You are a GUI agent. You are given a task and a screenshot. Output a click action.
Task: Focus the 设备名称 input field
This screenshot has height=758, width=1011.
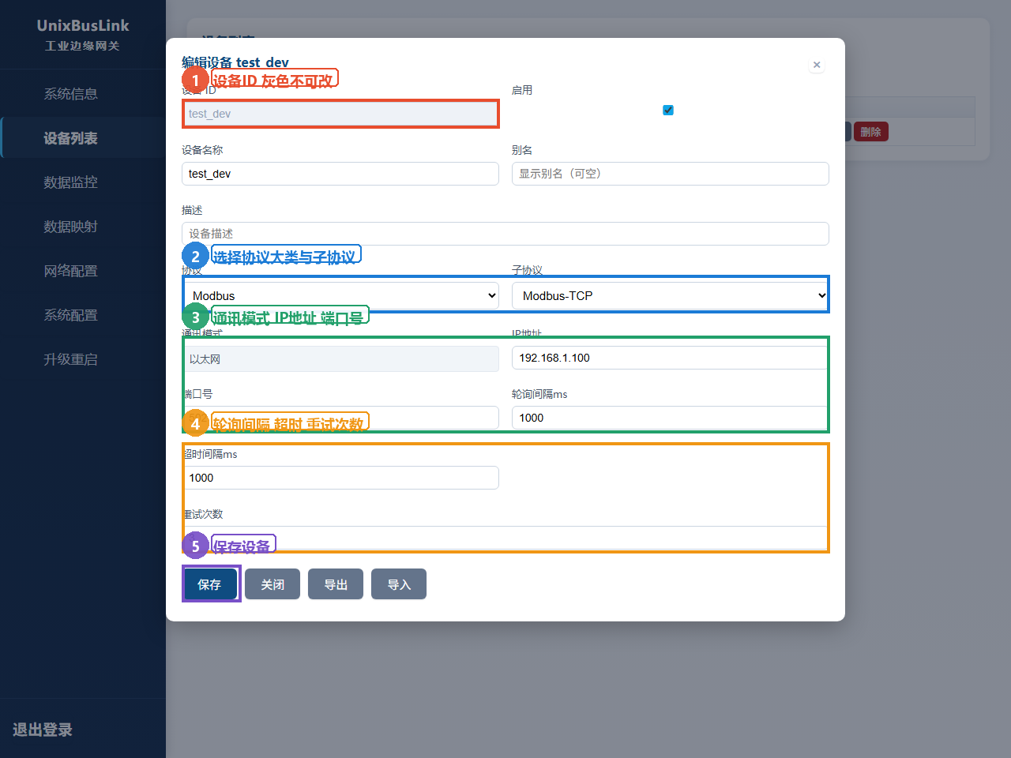(340, 174)
